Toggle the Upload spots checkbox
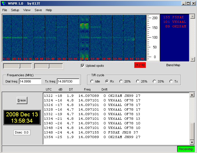 click(83, 66)
